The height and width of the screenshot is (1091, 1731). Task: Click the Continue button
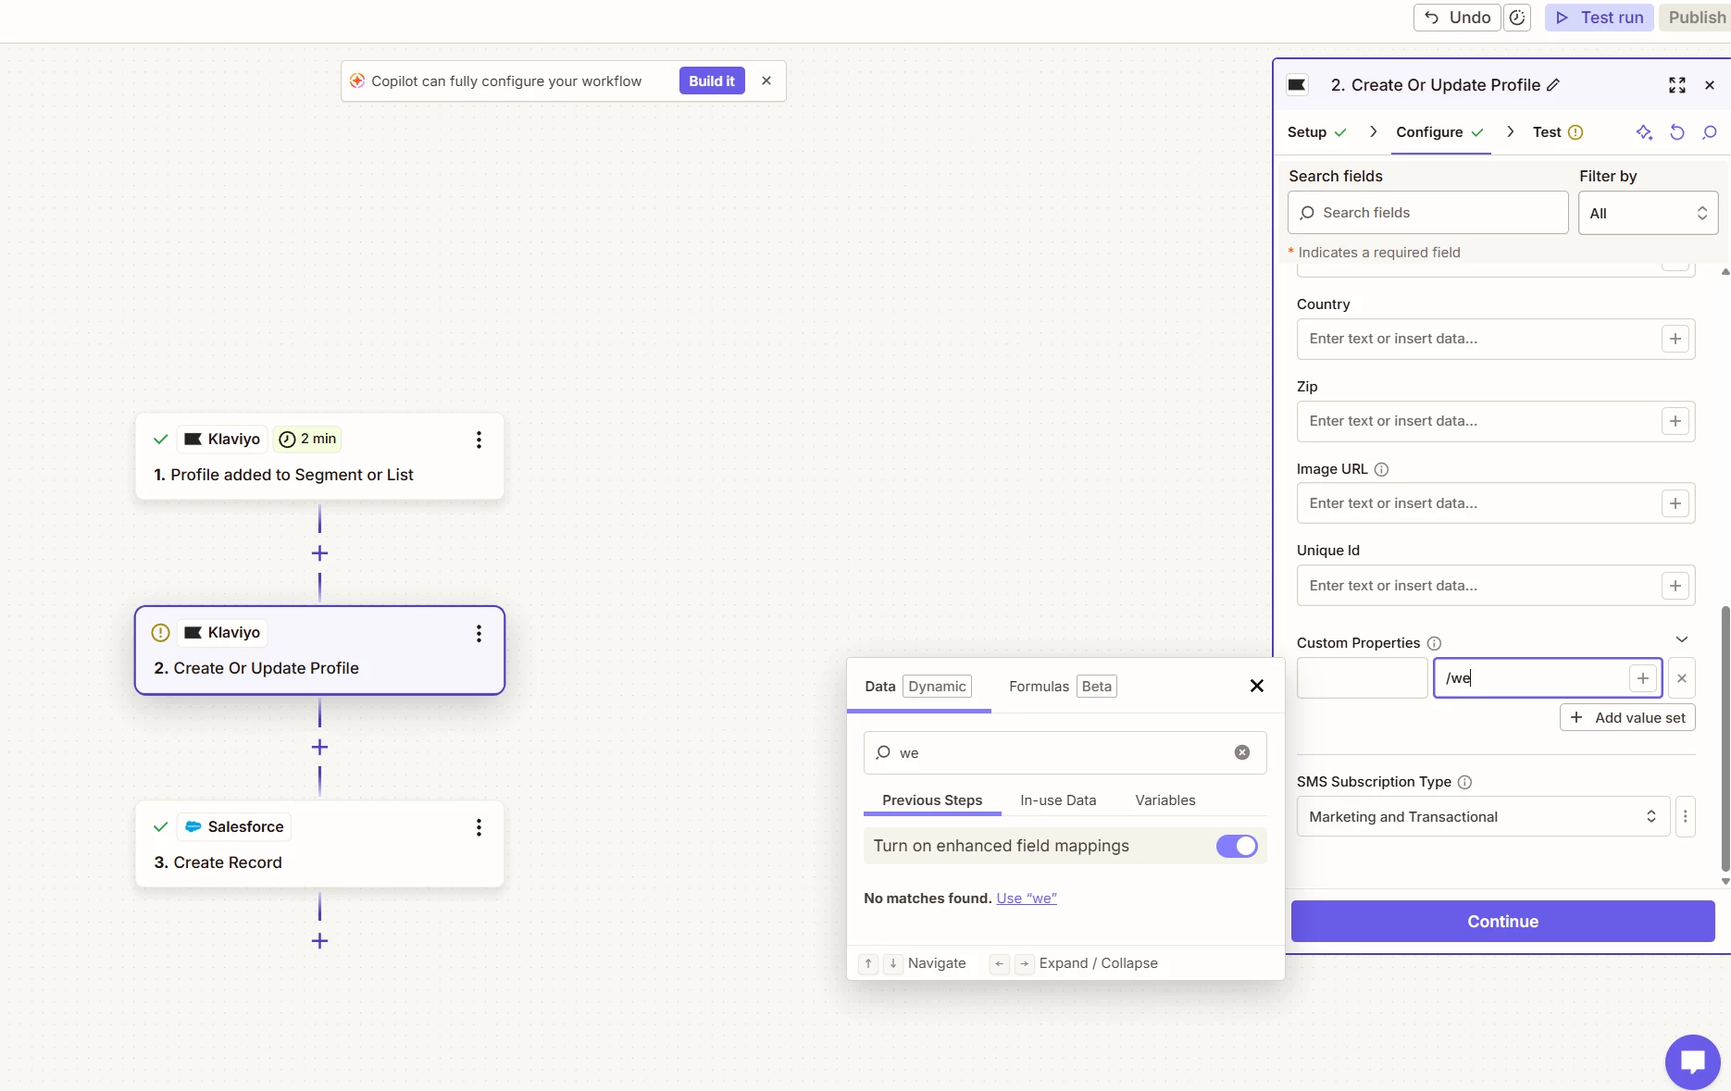(x=1503, y=922)
